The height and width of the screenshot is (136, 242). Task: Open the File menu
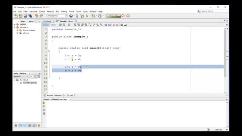point(15,12)
